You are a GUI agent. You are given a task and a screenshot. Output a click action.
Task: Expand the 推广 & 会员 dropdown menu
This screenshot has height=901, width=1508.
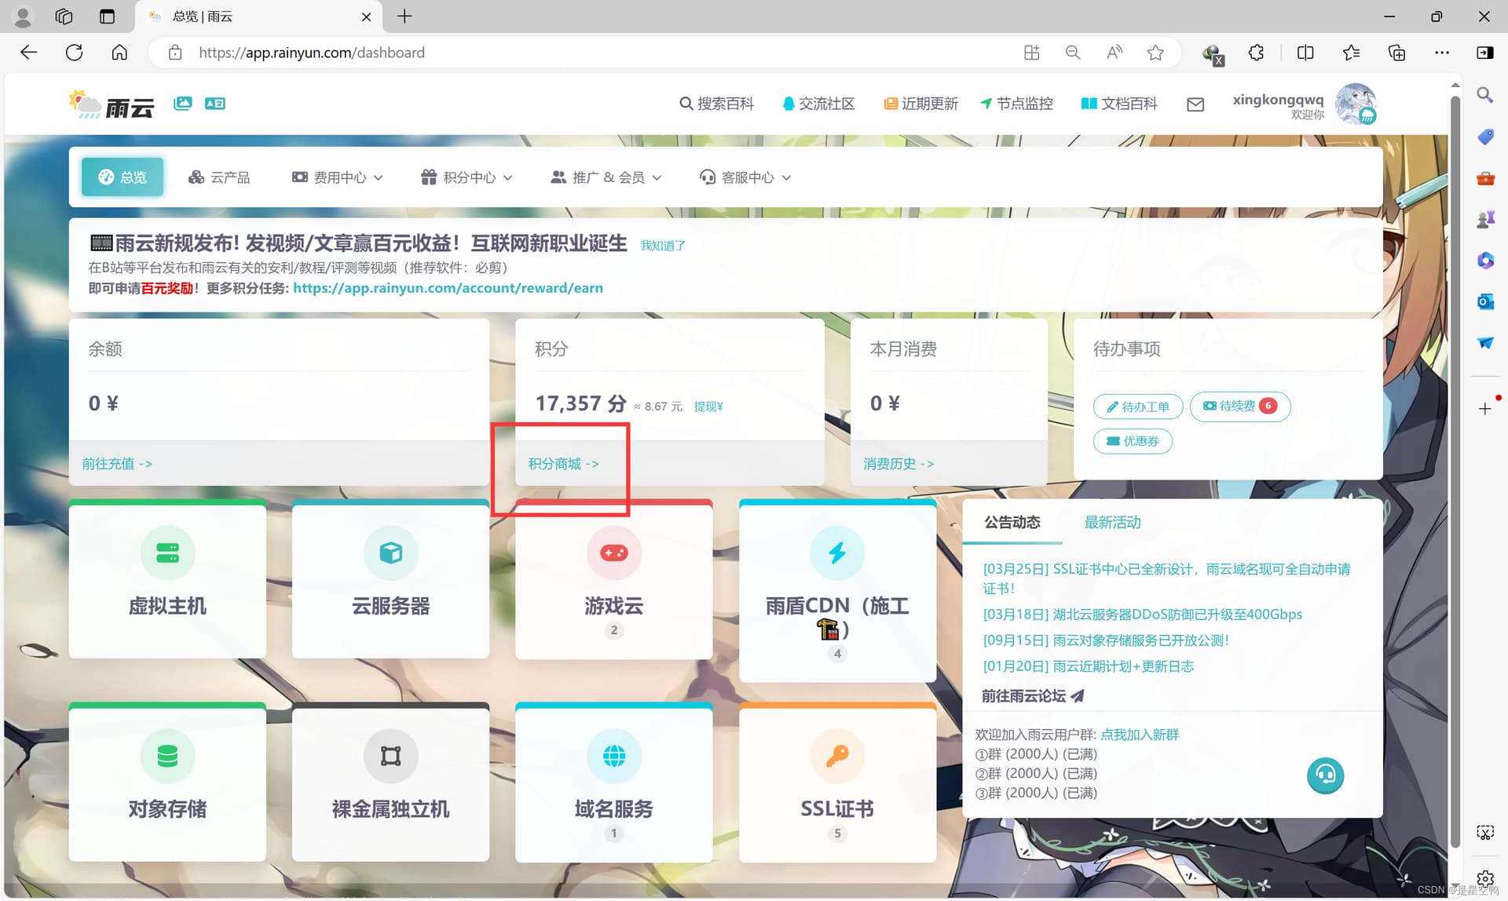point(606,177)
